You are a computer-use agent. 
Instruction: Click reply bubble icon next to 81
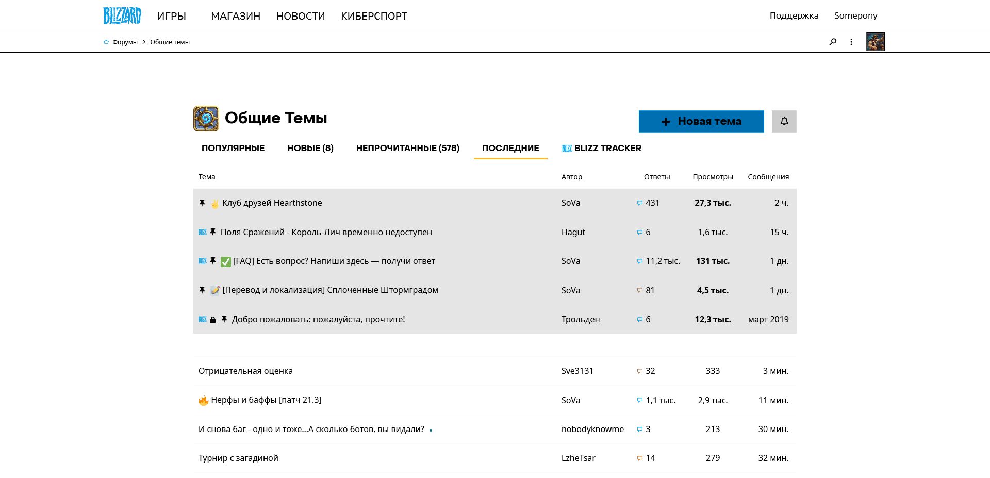click(x=640, y=290)
